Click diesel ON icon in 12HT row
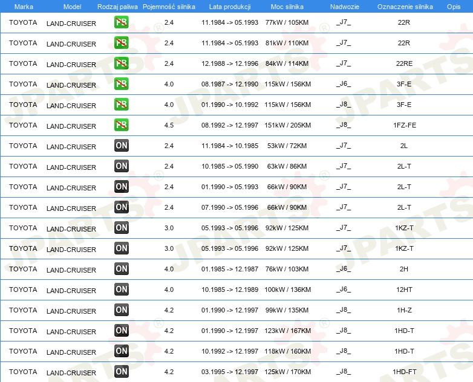 [121, 289]
